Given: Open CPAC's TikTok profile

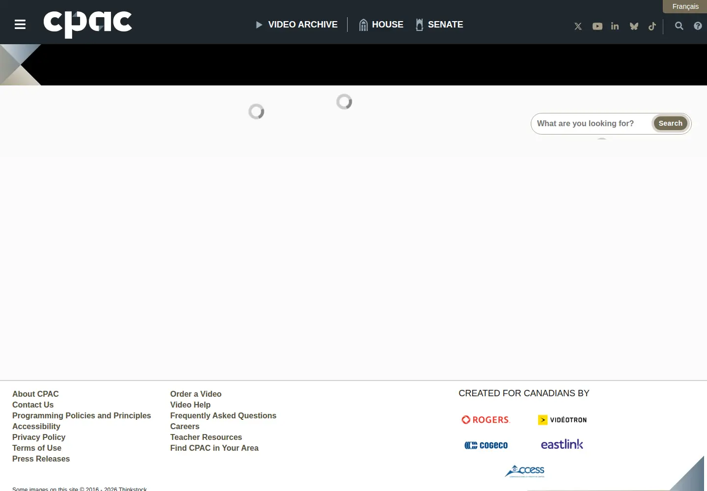Looking at the screenshot, I should pos(652,27).
